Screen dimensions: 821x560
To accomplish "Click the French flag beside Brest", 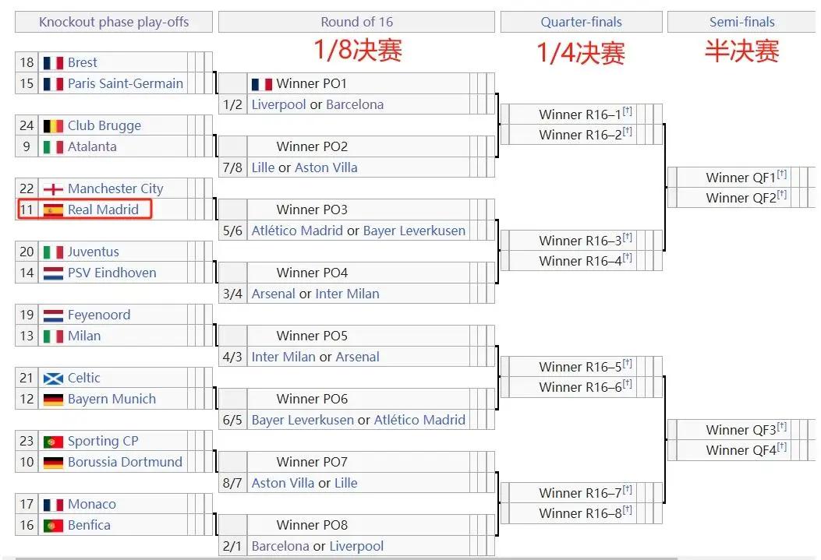I will coord(53,63).
